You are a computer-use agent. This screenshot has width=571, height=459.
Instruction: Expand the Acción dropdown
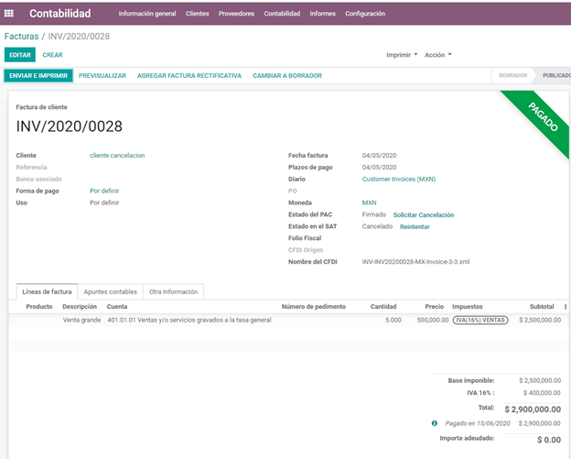tap(437, 55)
